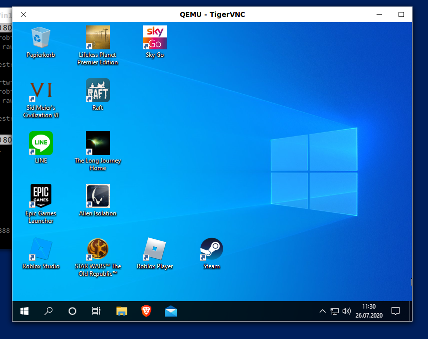
Task: Minimize the QEMU - TigerVNC window
Action: coord(379,14)
